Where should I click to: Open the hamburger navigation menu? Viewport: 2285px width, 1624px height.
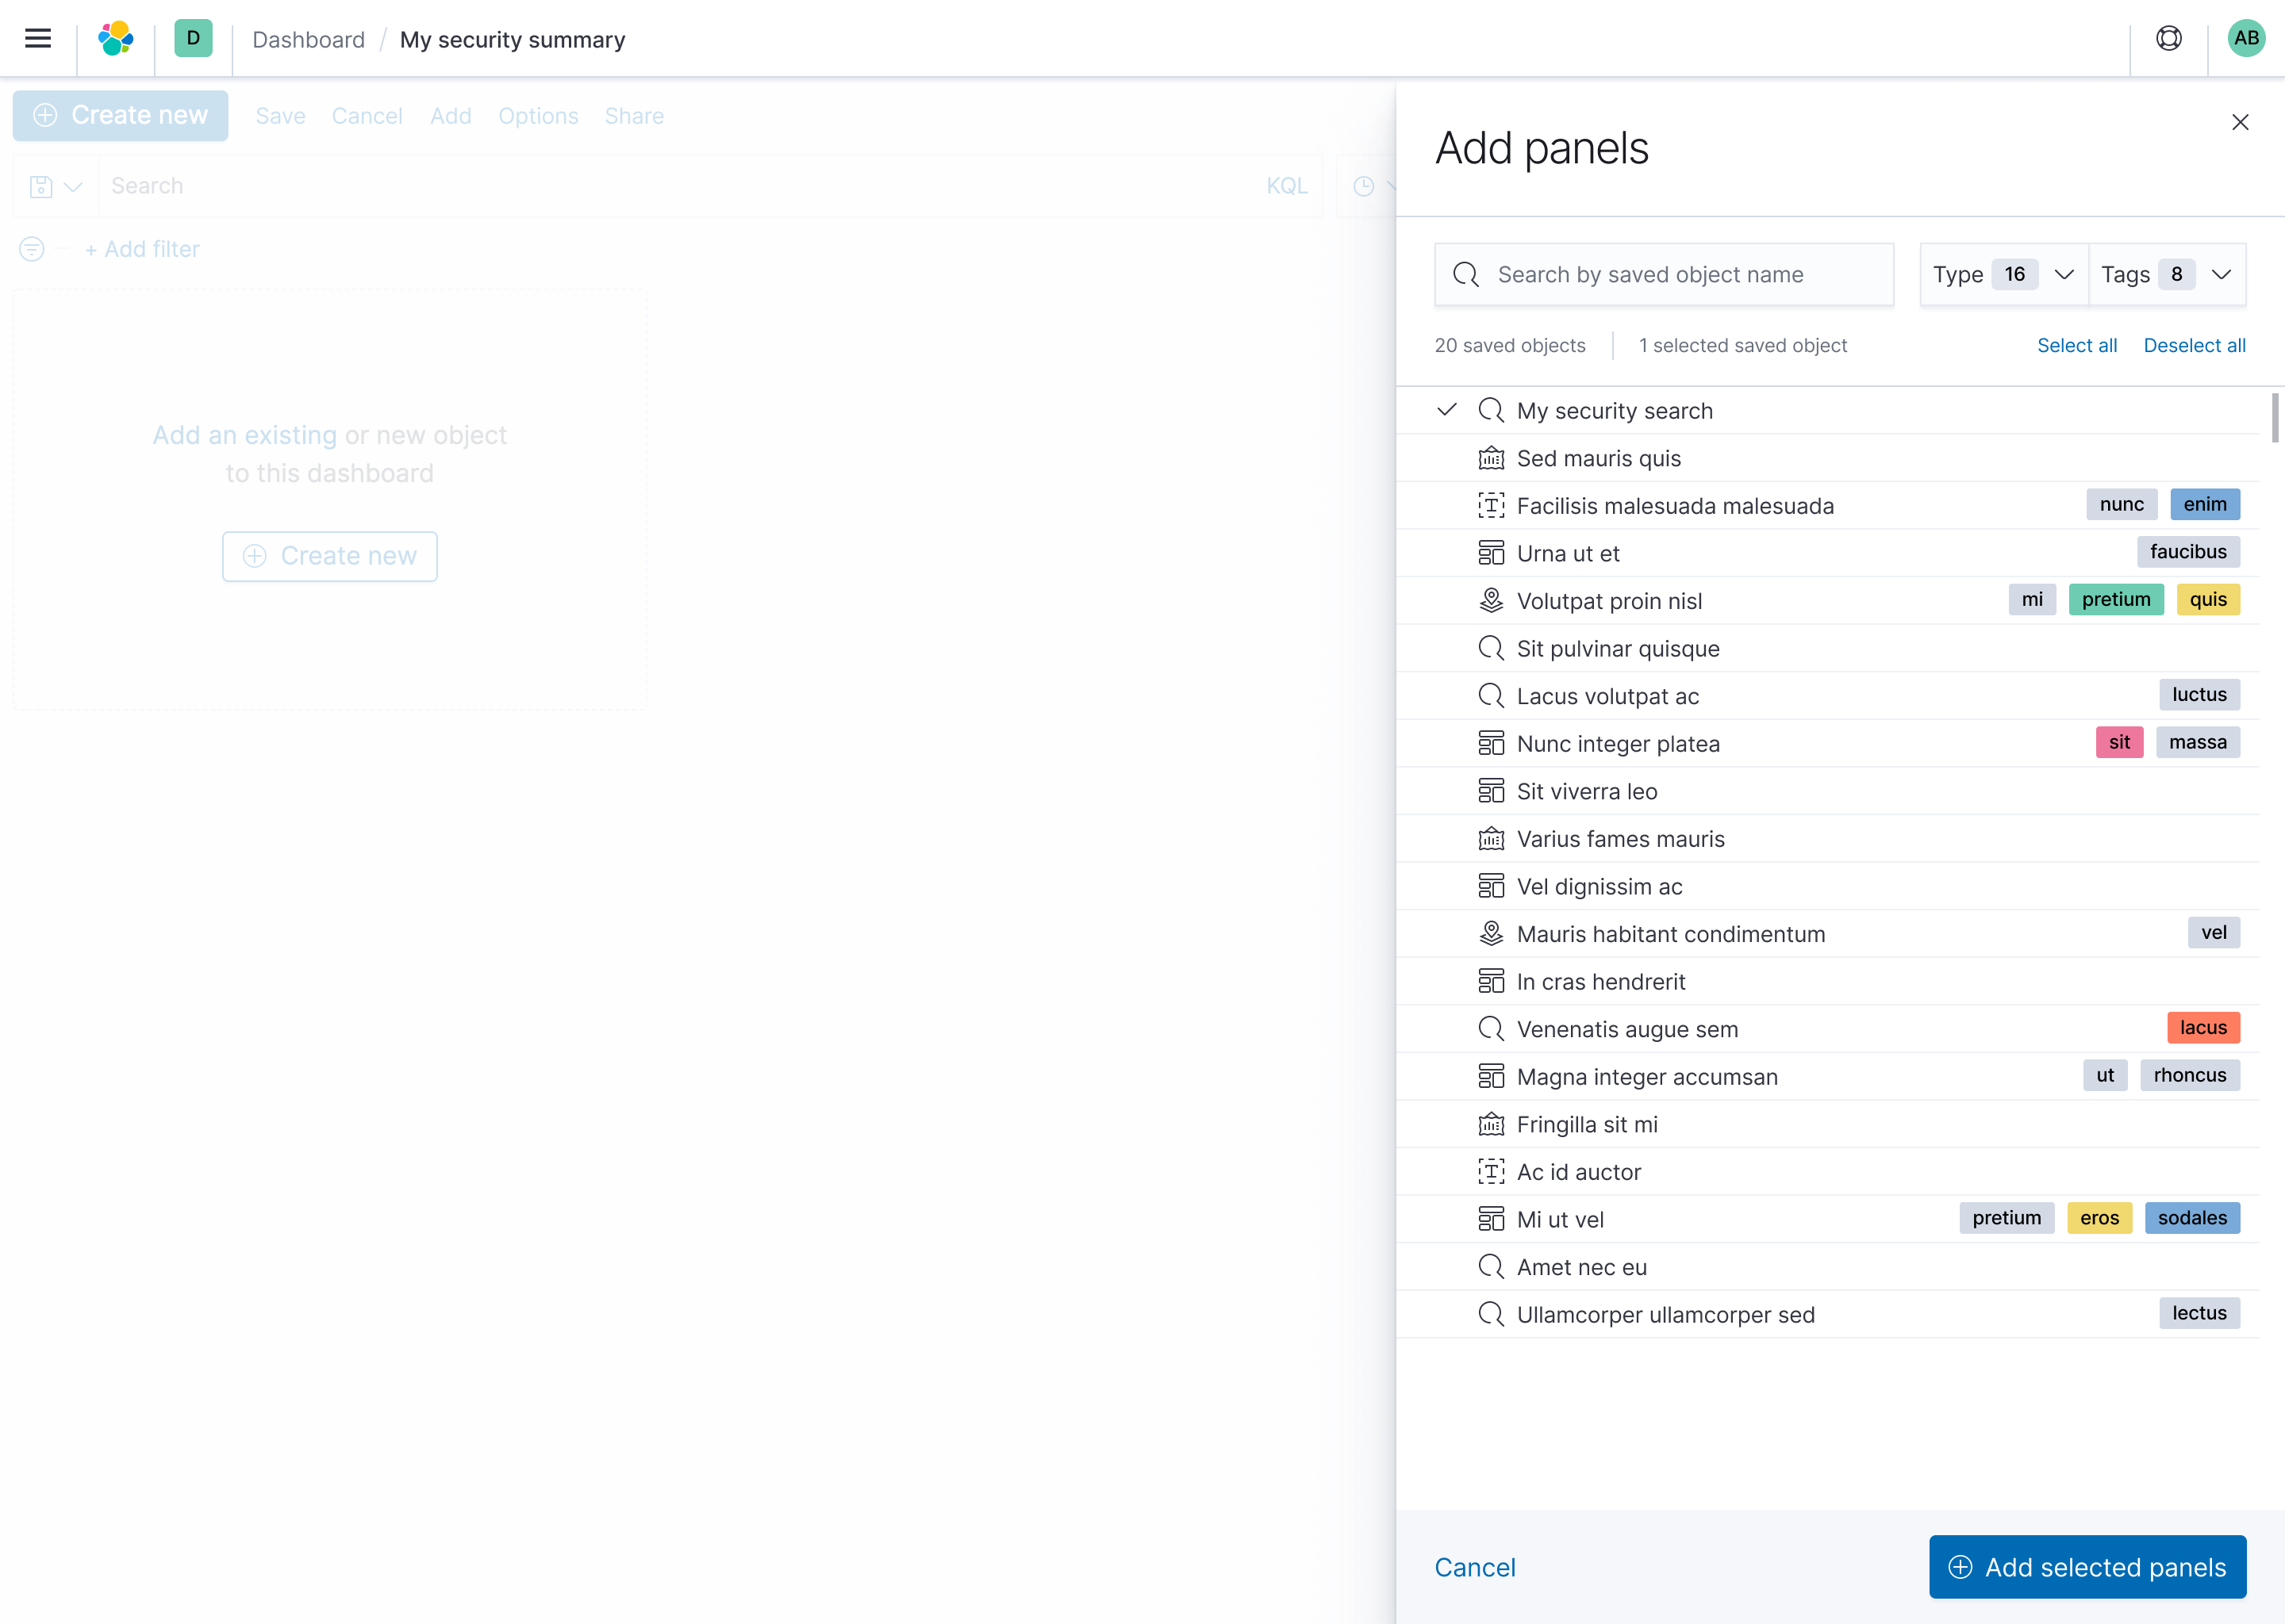(x=38, y=39)
